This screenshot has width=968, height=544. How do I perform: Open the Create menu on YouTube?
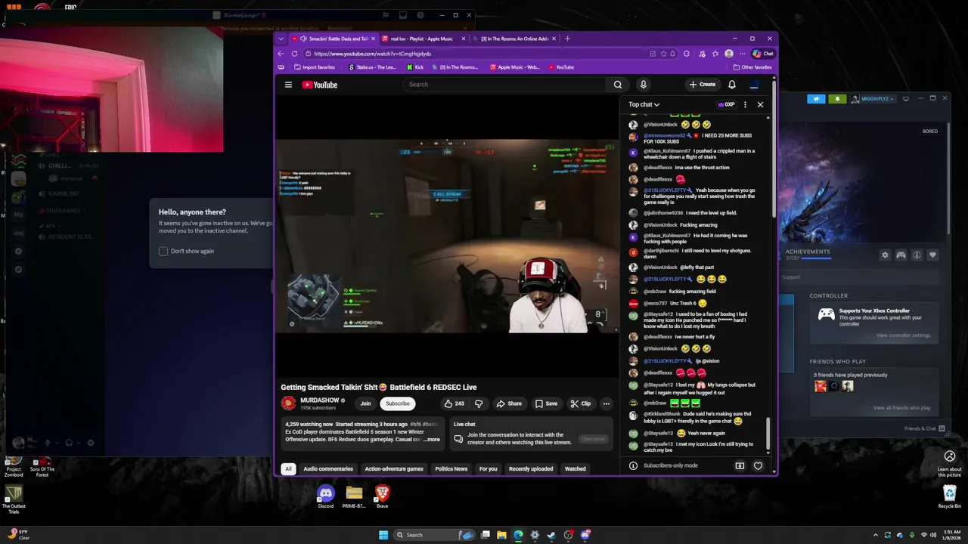703,85
